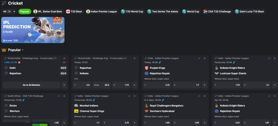Go to All Markets for Delhi vs Rajasthan
This screenshot has height=126, width=278.
tap(31, 85)
